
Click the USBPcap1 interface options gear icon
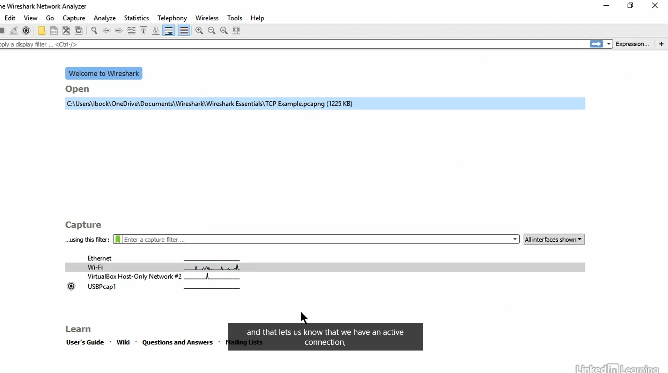click(x=71, y=286)
